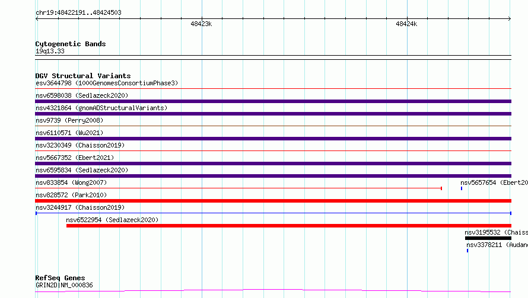
Task: Click purple bar below nsv6598038 label
Action: pos(273,101)
